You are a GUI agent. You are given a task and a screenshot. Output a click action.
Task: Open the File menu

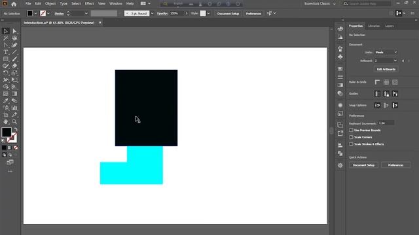click(28, 4)
